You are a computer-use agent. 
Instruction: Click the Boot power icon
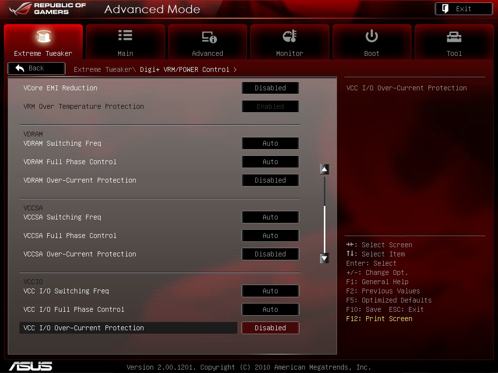pyautogui.click(x=372, y=36)
